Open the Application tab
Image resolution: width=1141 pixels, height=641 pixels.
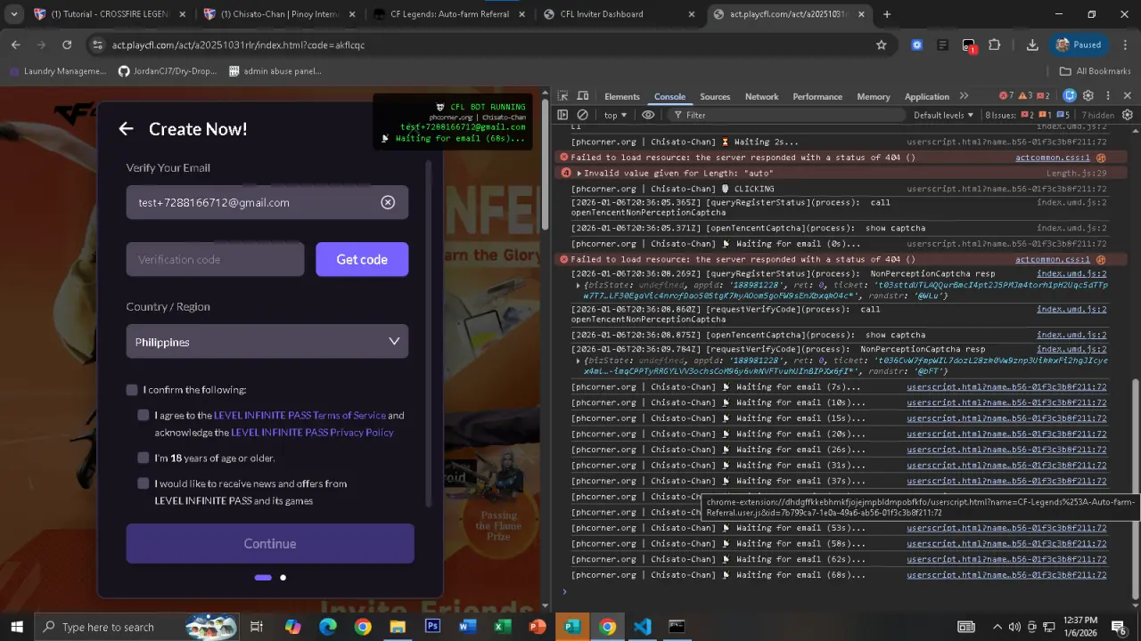927,96
